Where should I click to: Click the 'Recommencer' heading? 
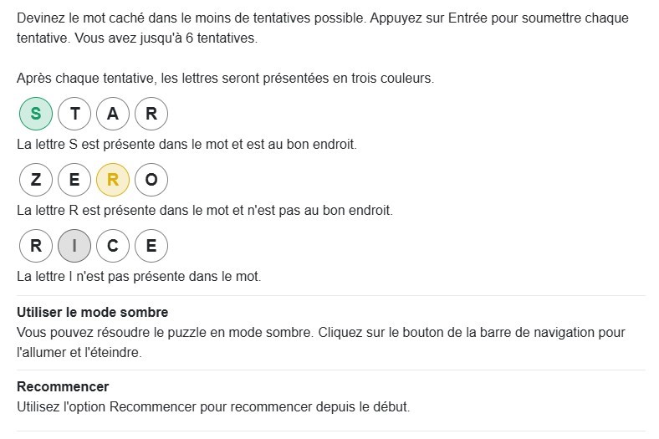(x=63, y=386)
